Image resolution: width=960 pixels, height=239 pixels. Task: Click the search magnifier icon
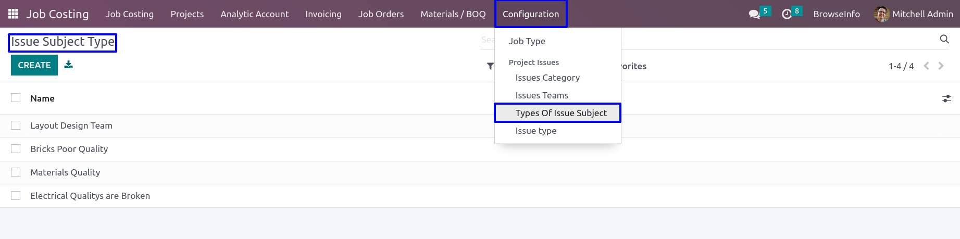point(944,39)
